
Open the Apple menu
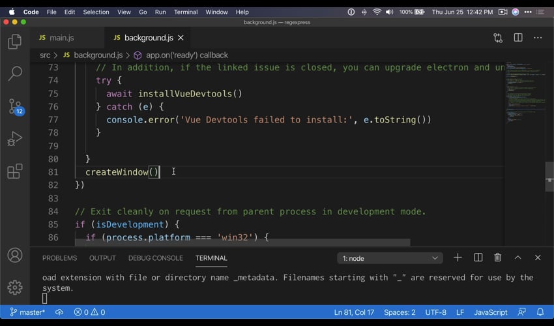point(12,12)
